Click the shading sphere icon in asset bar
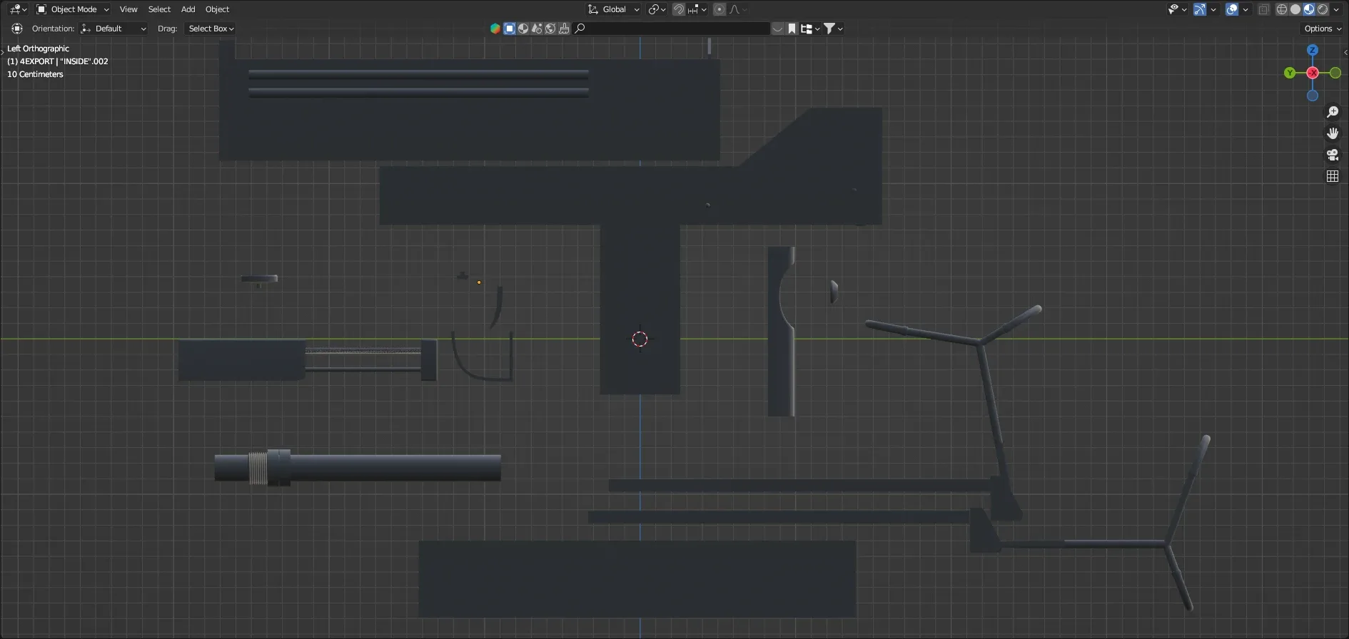The image size is (1349, 639). pos(523,29)
